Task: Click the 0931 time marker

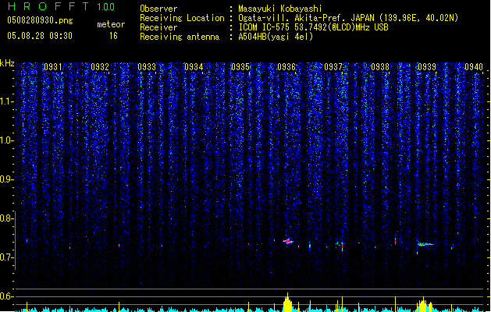Action: (52, 67)
